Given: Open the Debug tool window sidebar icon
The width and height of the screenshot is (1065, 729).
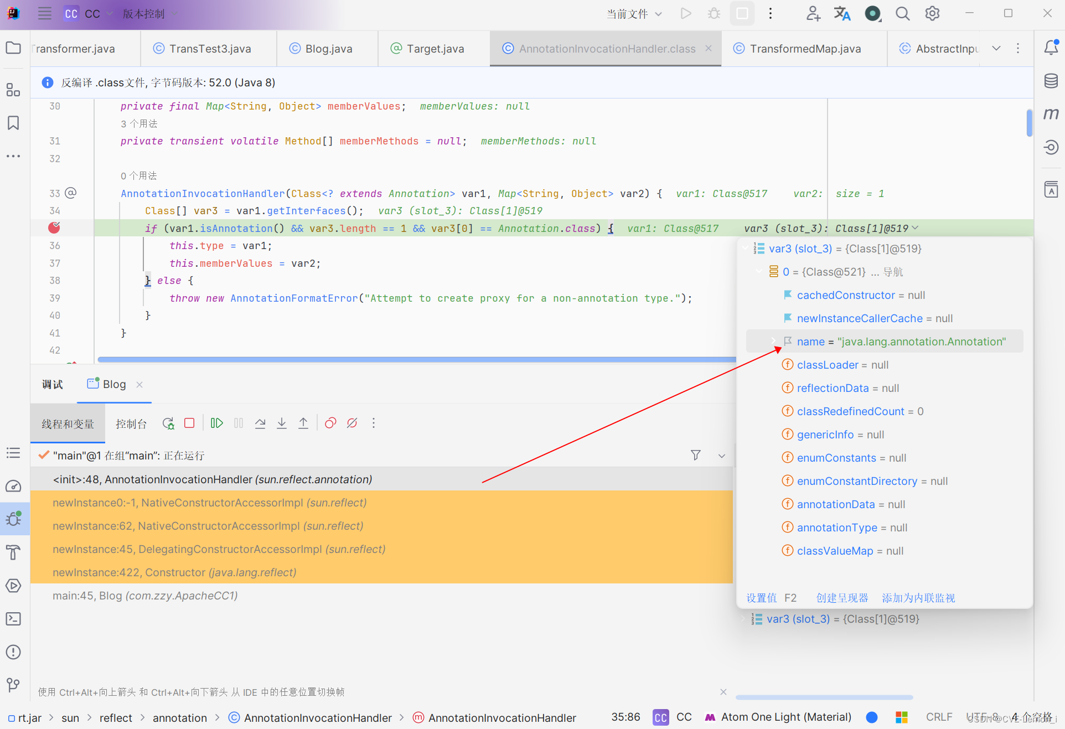Looking at the screenshot, I should coord(13,519).
